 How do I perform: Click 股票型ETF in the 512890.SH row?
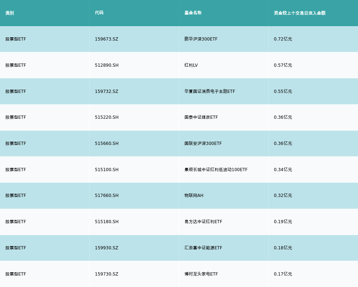(x=16, y=65)
